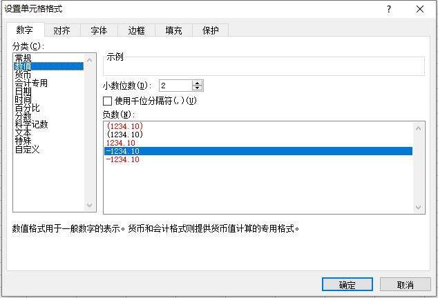This screenshot has width=438, height=298.
Task: Click the 确定 button
Action: 347,285
